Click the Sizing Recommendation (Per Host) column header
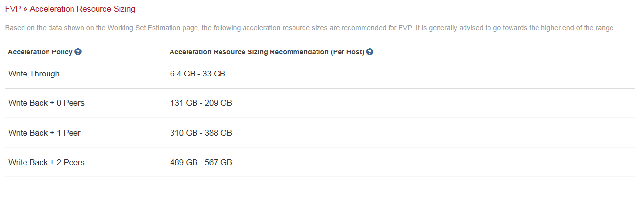This screenshot has width=635, height=199. (x=267, y=52)
